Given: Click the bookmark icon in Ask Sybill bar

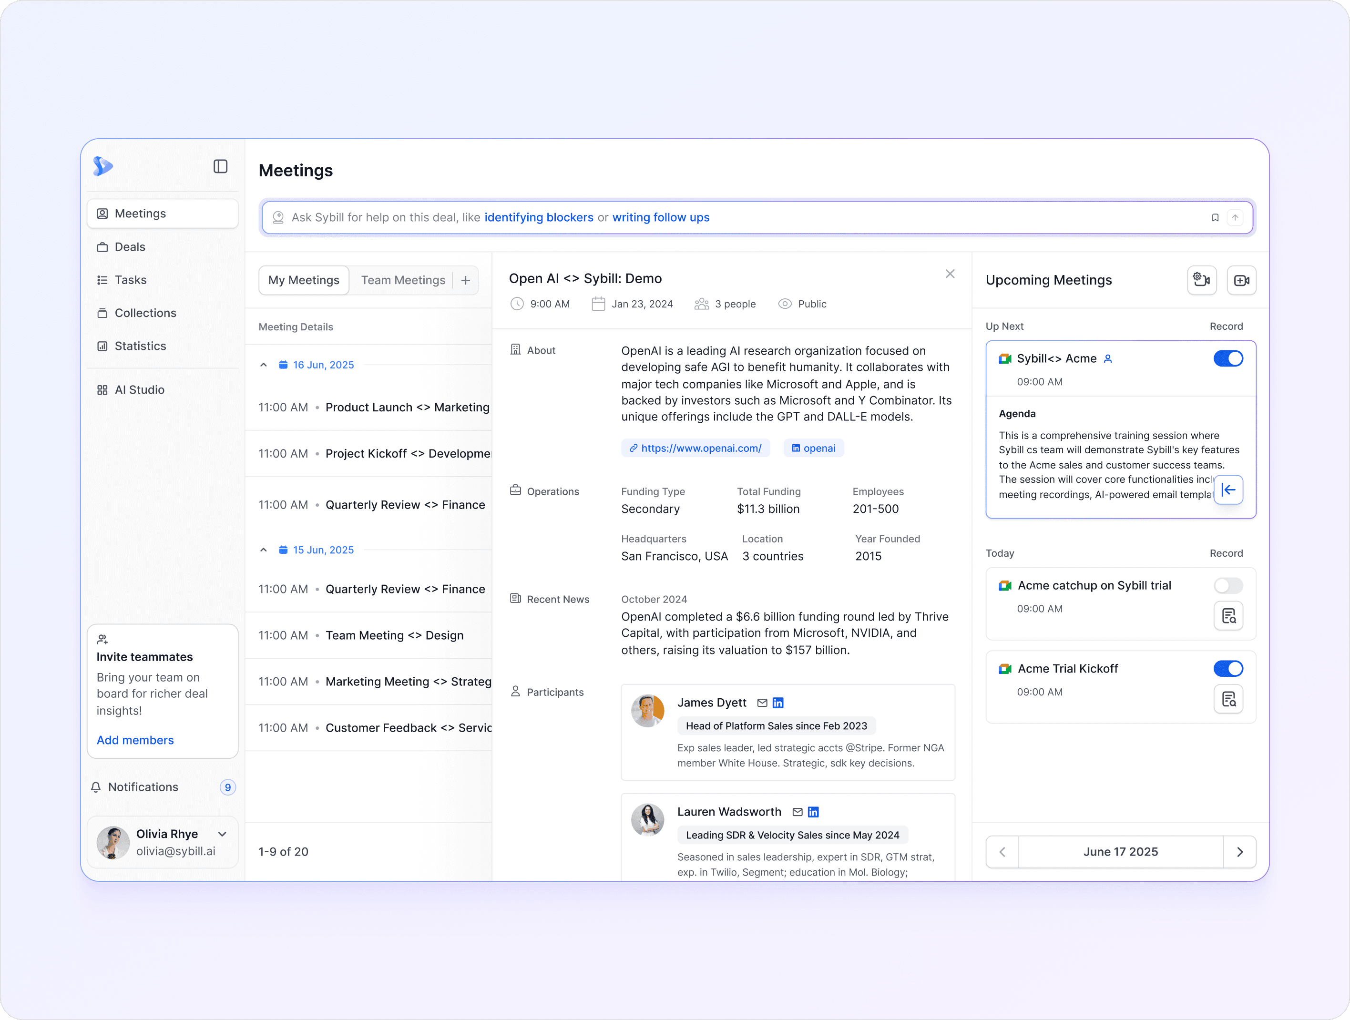Looking at the screenshot, I should 1215,218.
